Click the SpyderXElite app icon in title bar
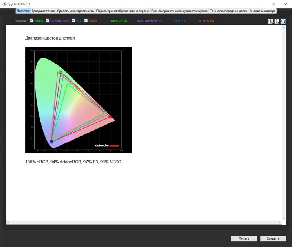Image resolution: width=292 pixels, height=247 pixels. 4,4
